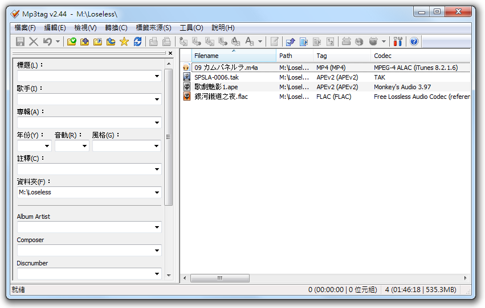Screen dimensions: 485x308
Task: Open the 標籤來源(S) menu
Action: [153, 28]
